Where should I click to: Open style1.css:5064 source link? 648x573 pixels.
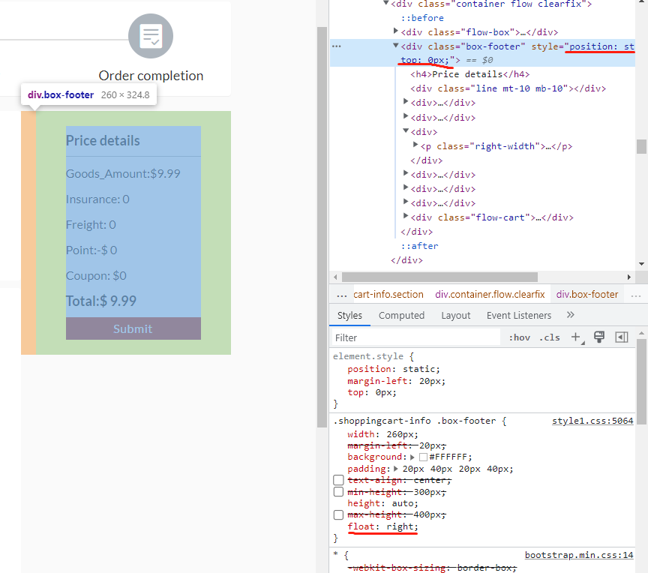coord(592,421)
